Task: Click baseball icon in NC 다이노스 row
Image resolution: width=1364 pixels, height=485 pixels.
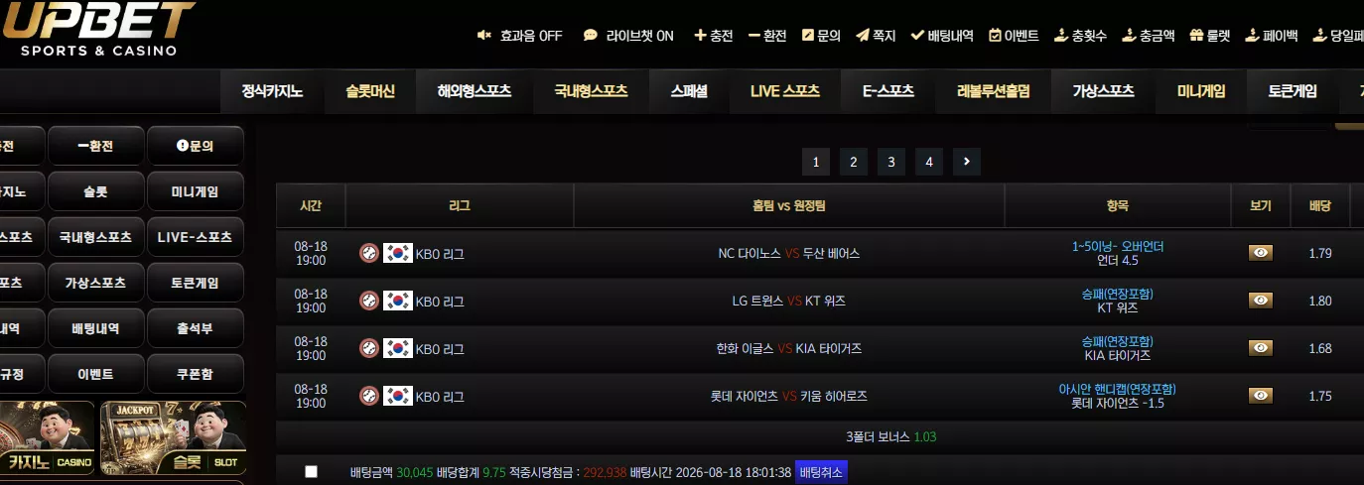Action: (x=368, y=253)
